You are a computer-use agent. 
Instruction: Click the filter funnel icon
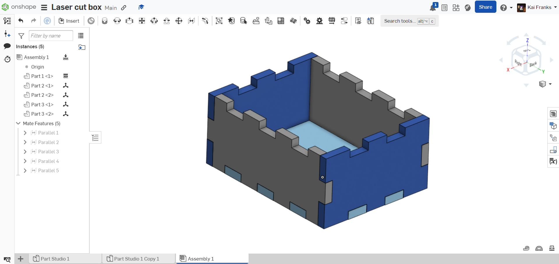(x=21, y=36)
